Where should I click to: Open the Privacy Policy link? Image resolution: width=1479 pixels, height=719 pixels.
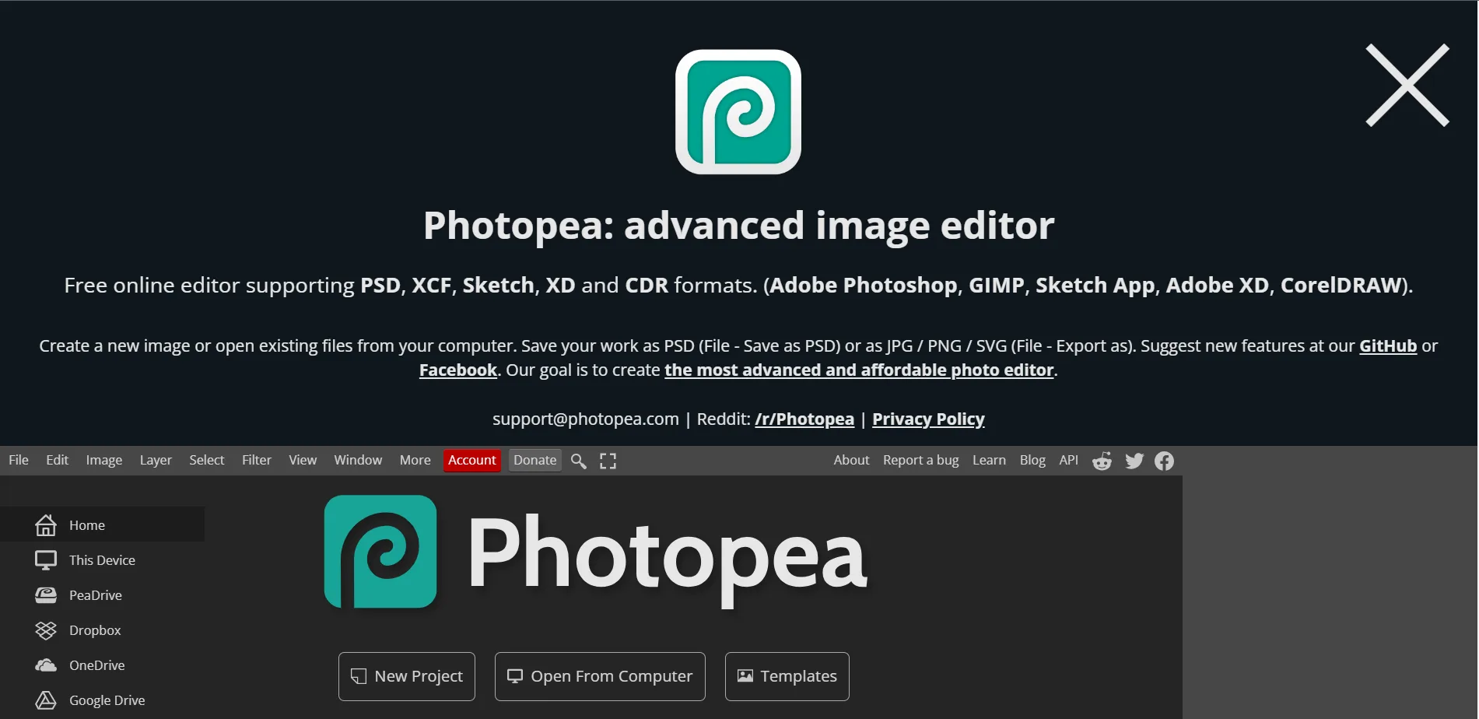(928, 419)
